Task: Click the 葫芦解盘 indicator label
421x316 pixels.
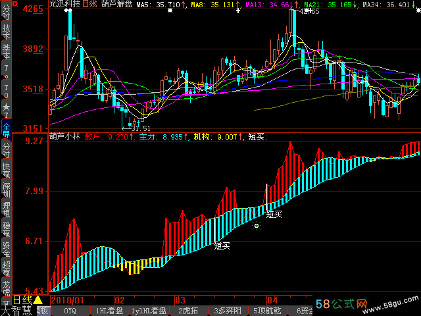Action: pos(117,5)
